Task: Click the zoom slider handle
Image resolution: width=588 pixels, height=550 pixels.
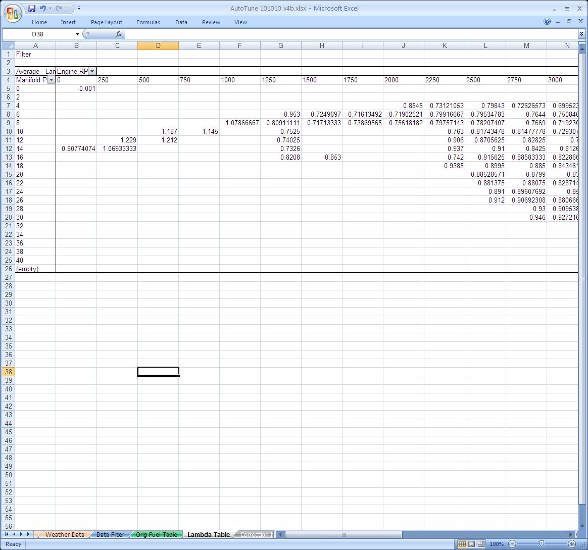Action: click(542, 544)
